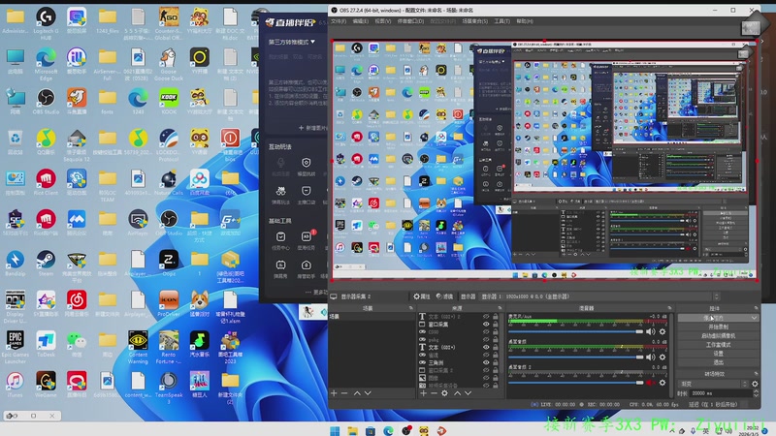Open the 渐变 transition dropdown

click(x=713, y=384)
